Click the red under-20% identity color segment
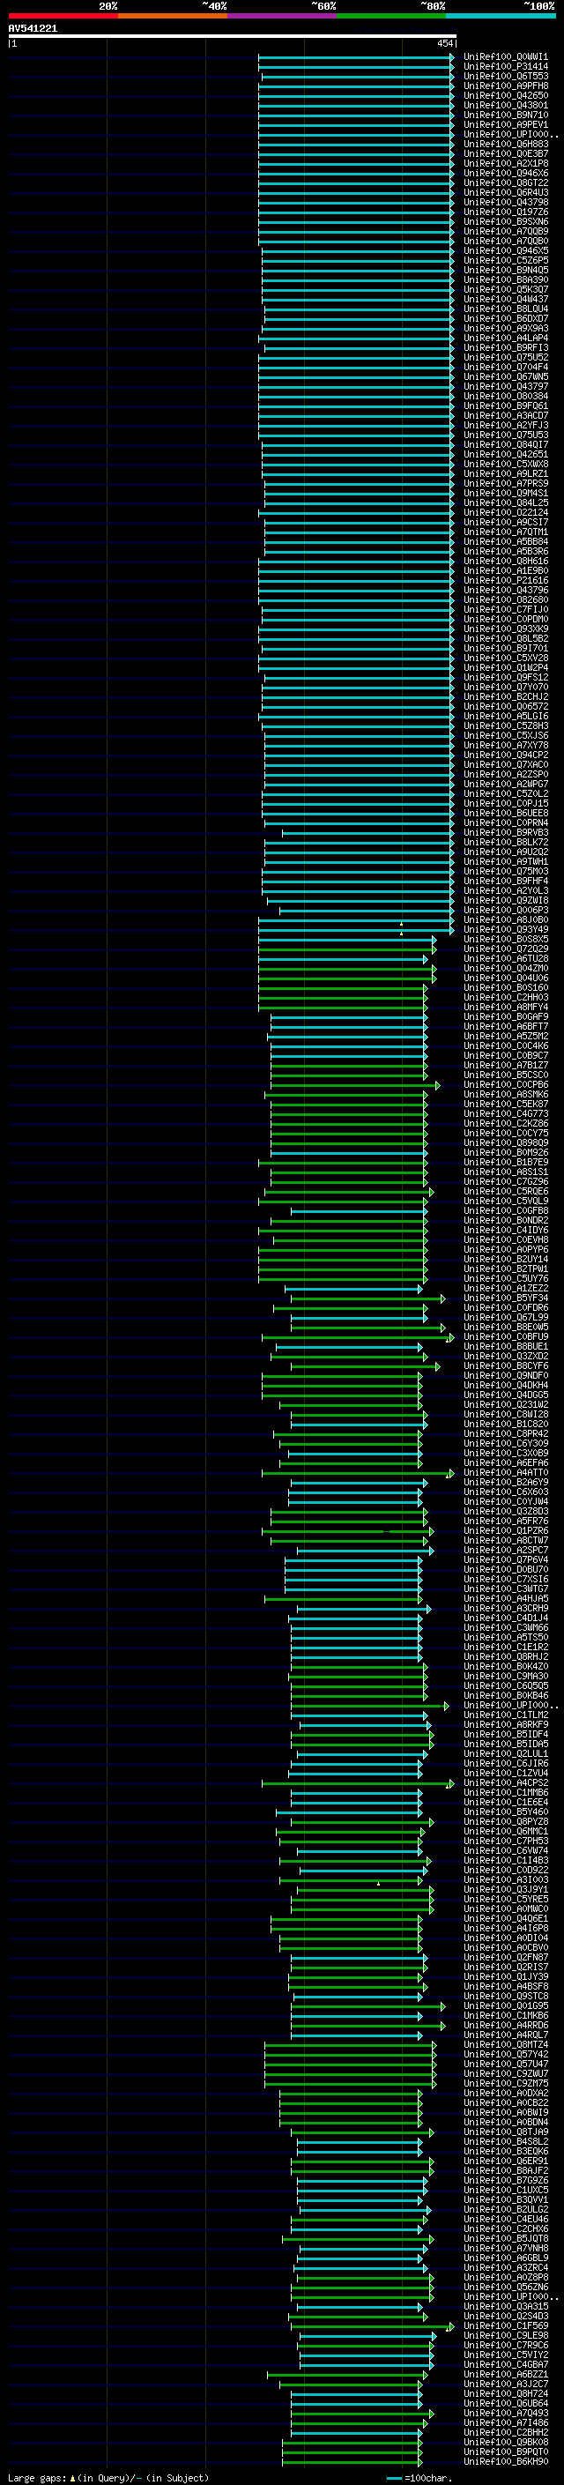Viewport: 564px width, 2485px height. click(x=63, y=17)
